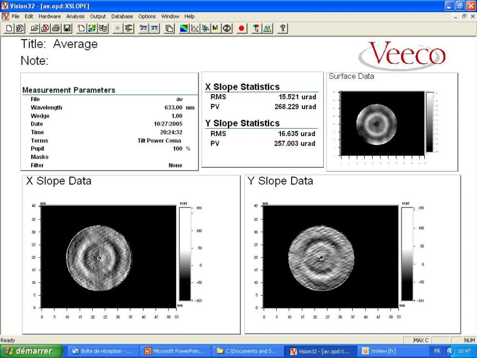Click Y slope RMS value 16.635 urad

click(297, 134)
